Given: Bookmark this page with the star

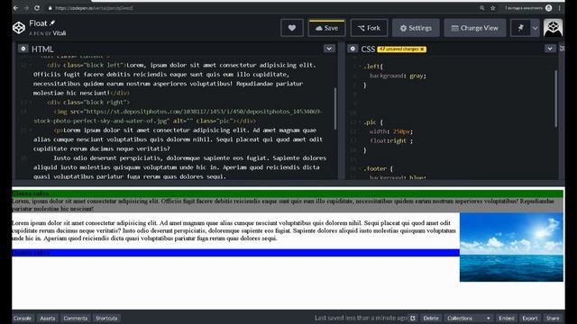Looking at the screenshot, I should point(493,8).
